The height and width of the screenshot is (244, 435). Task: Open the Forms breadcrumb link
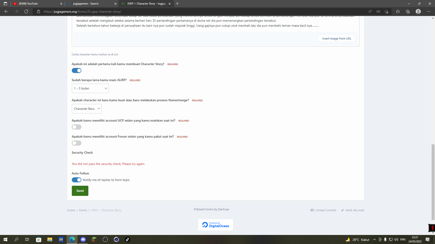83,210
